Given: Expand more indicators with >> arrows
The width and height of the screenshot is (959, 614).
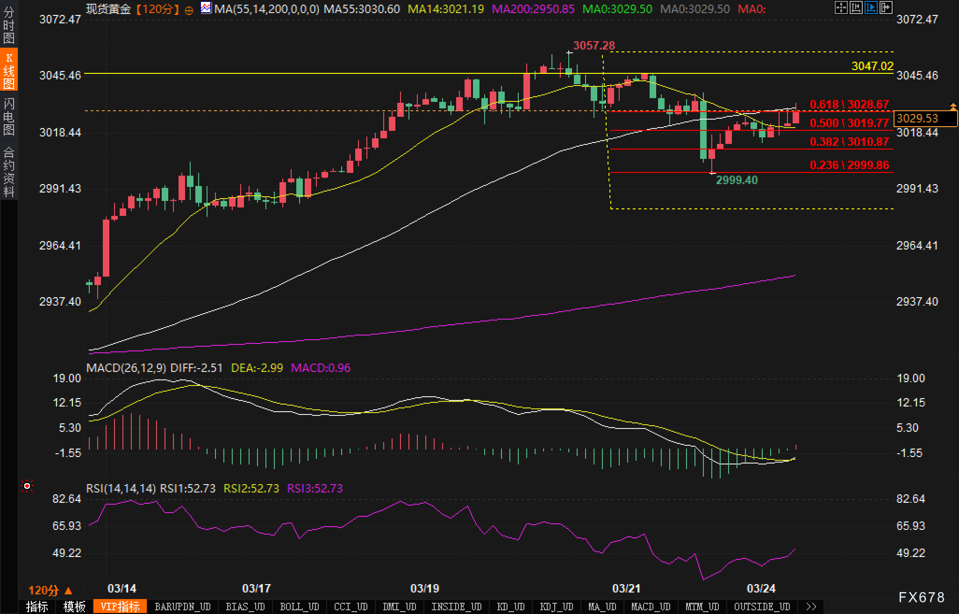Looking at the screenshot, I should click(x=811, y=607).
